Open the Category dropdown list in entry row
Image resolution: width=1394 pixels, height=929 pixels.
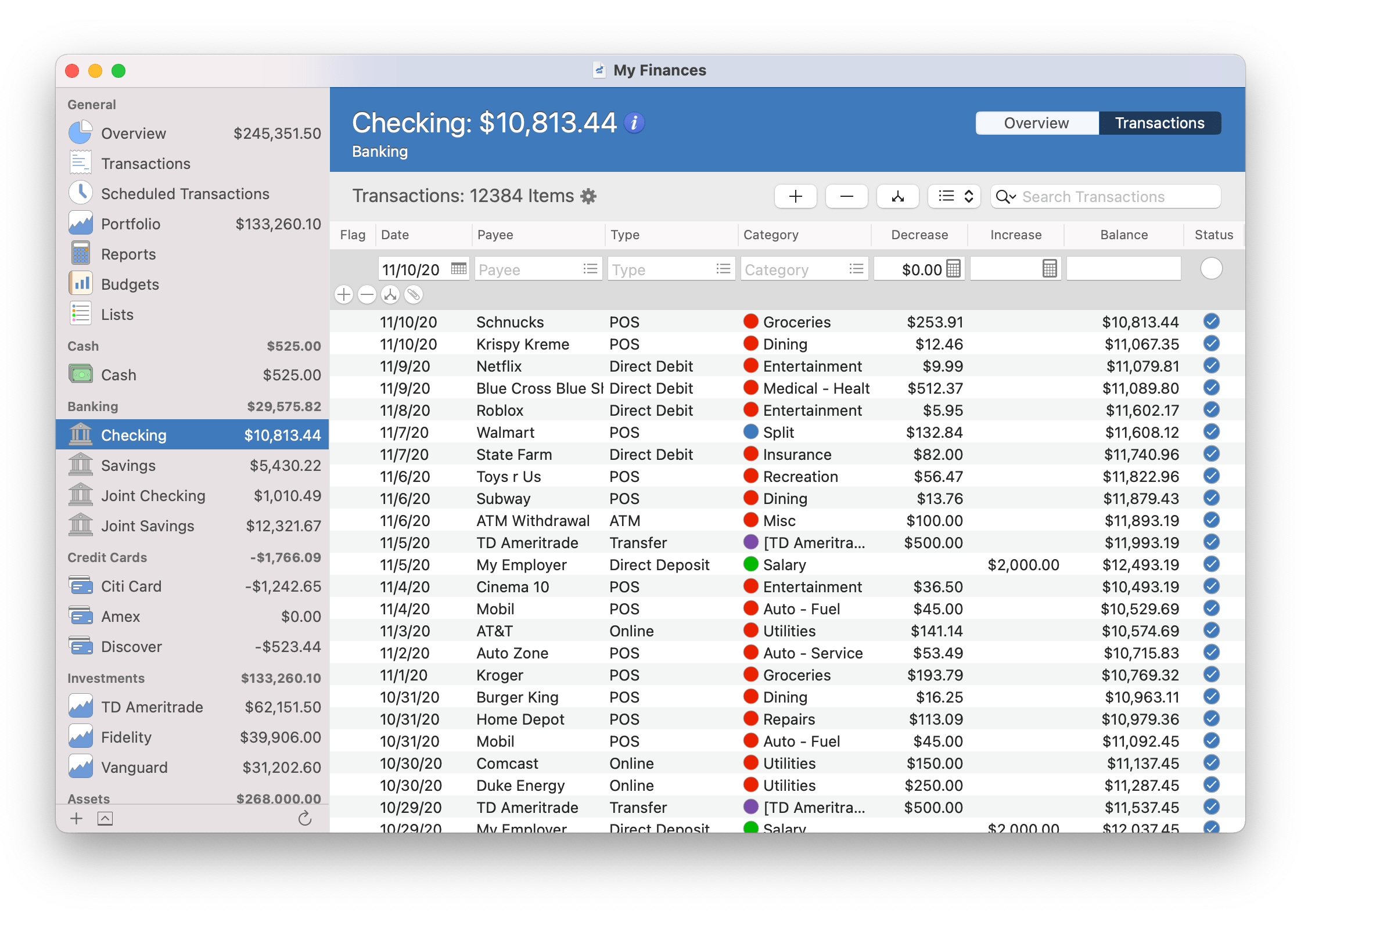(x=856, y=269)
